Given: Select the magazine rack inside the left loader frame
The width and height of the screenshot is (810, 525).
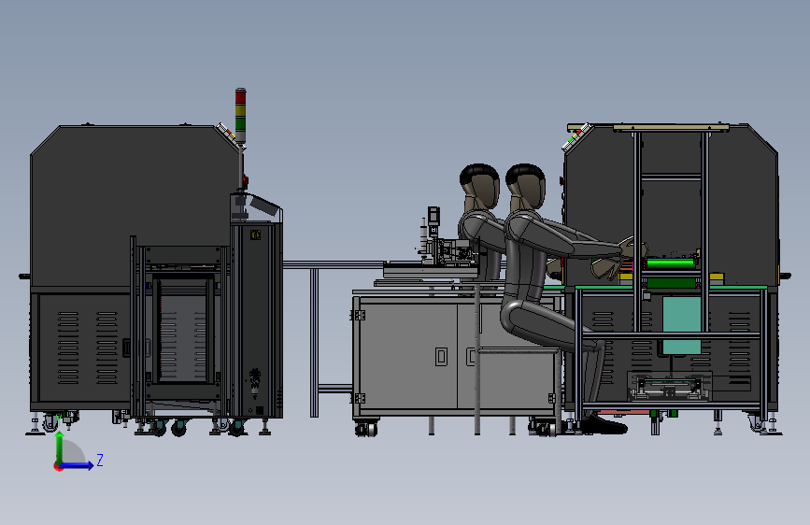Looking at the screenshot, I should pos(183,330).
